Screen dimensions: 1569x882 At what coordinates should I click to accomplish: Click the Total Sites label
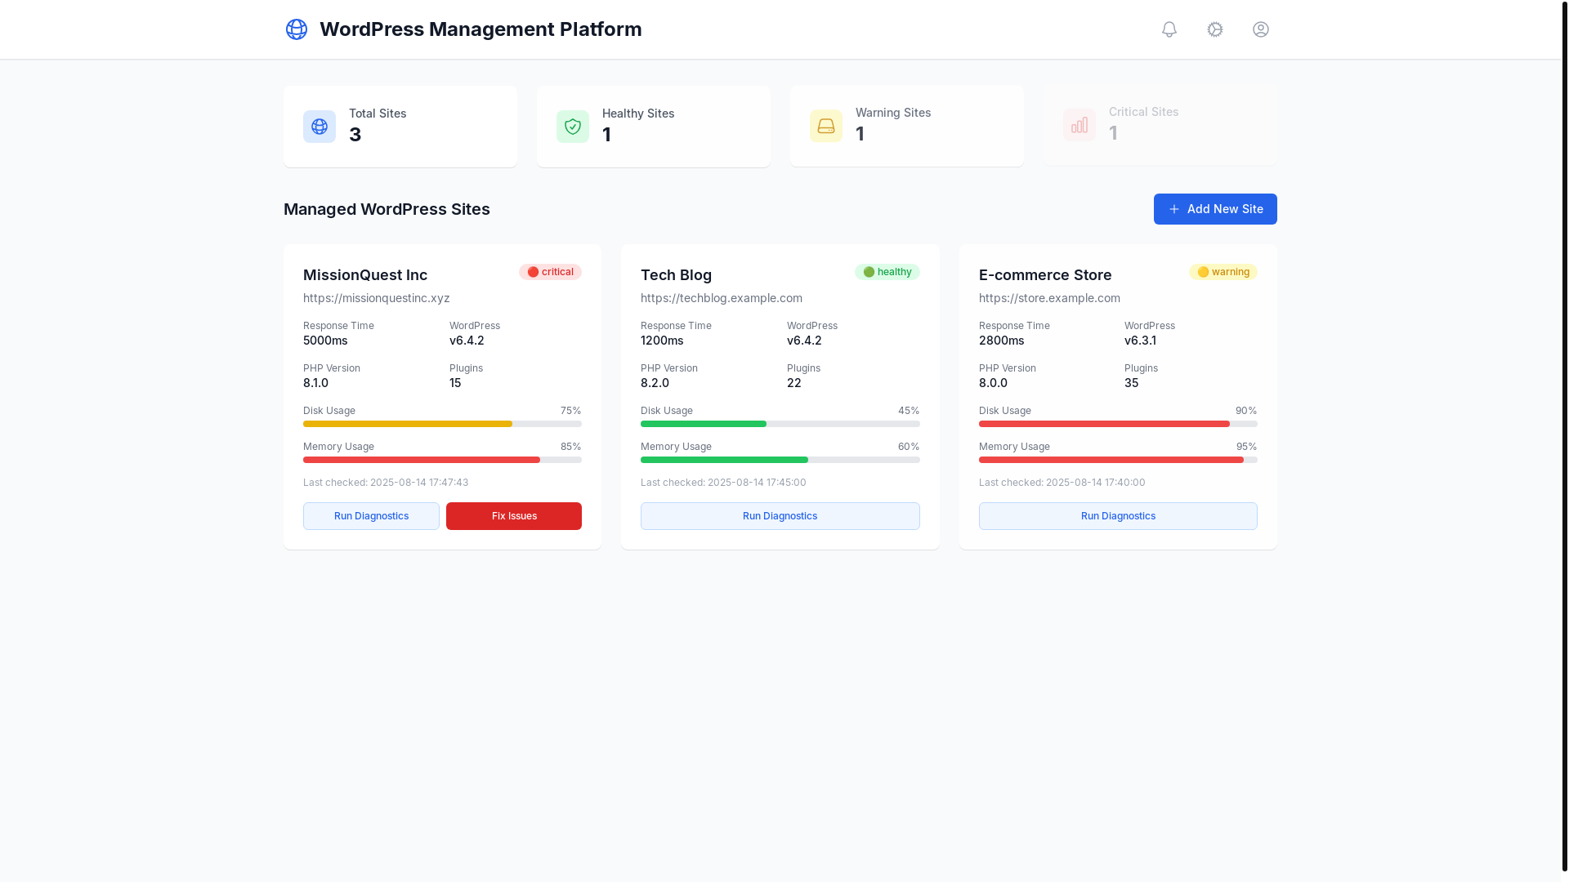tap(378, 114)
